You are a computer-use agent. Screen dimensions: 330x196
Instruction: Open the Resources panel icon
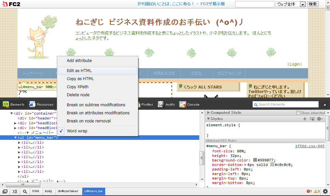(x=32, y=104)
